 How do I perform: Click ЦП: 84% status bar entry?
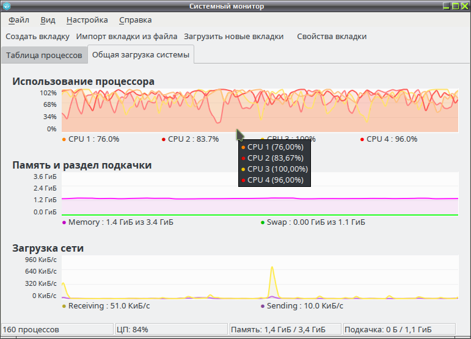[x=171, y=329]
